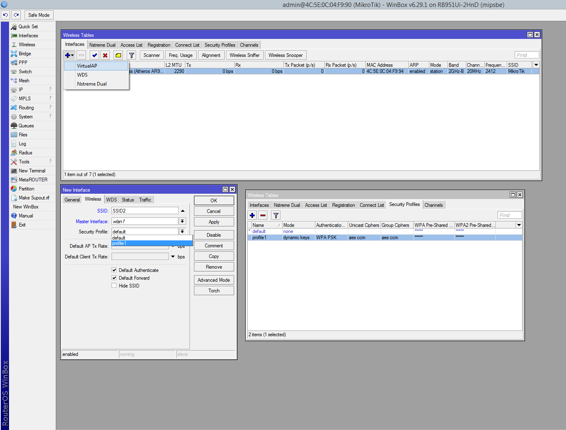The height and width of the screenshot is (430, 566).
Task: Expand the Tools submenu in the sidebar
Action: [51, 161]
